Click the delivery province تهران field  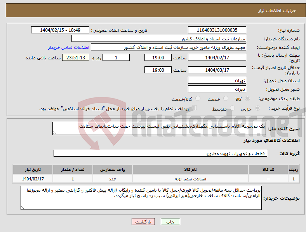point(217,80)
